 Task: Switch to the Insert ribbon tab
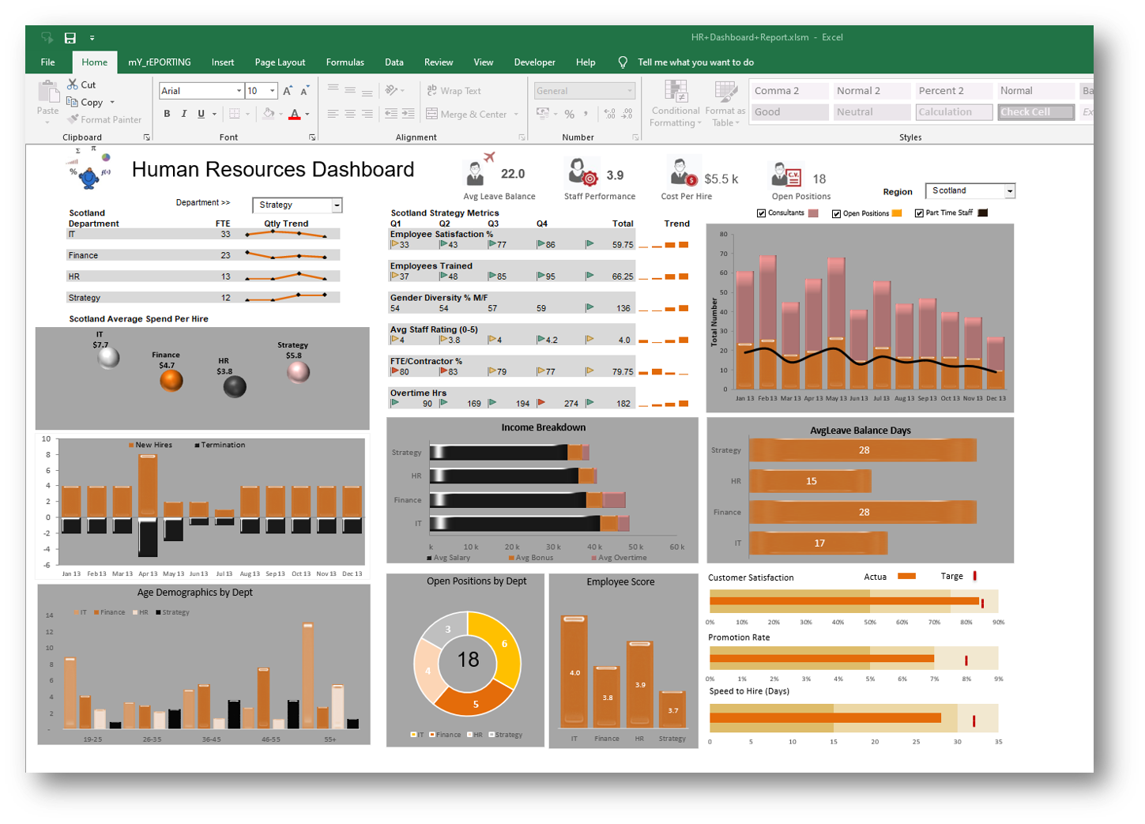[x=223, y=62]
